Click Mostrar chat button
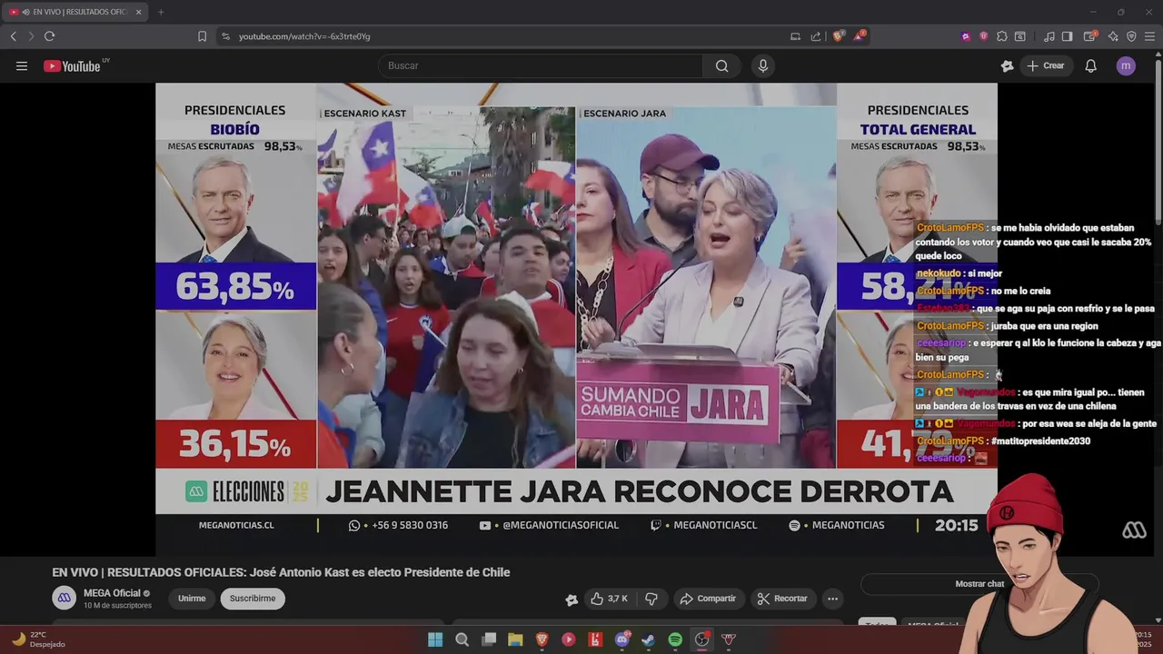1163x654 pixels. (x=979, y=584)
